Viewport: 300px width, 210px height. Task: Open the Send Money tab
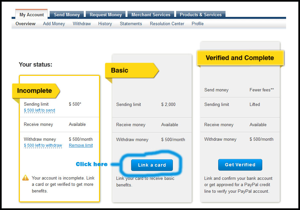[67, 15]
